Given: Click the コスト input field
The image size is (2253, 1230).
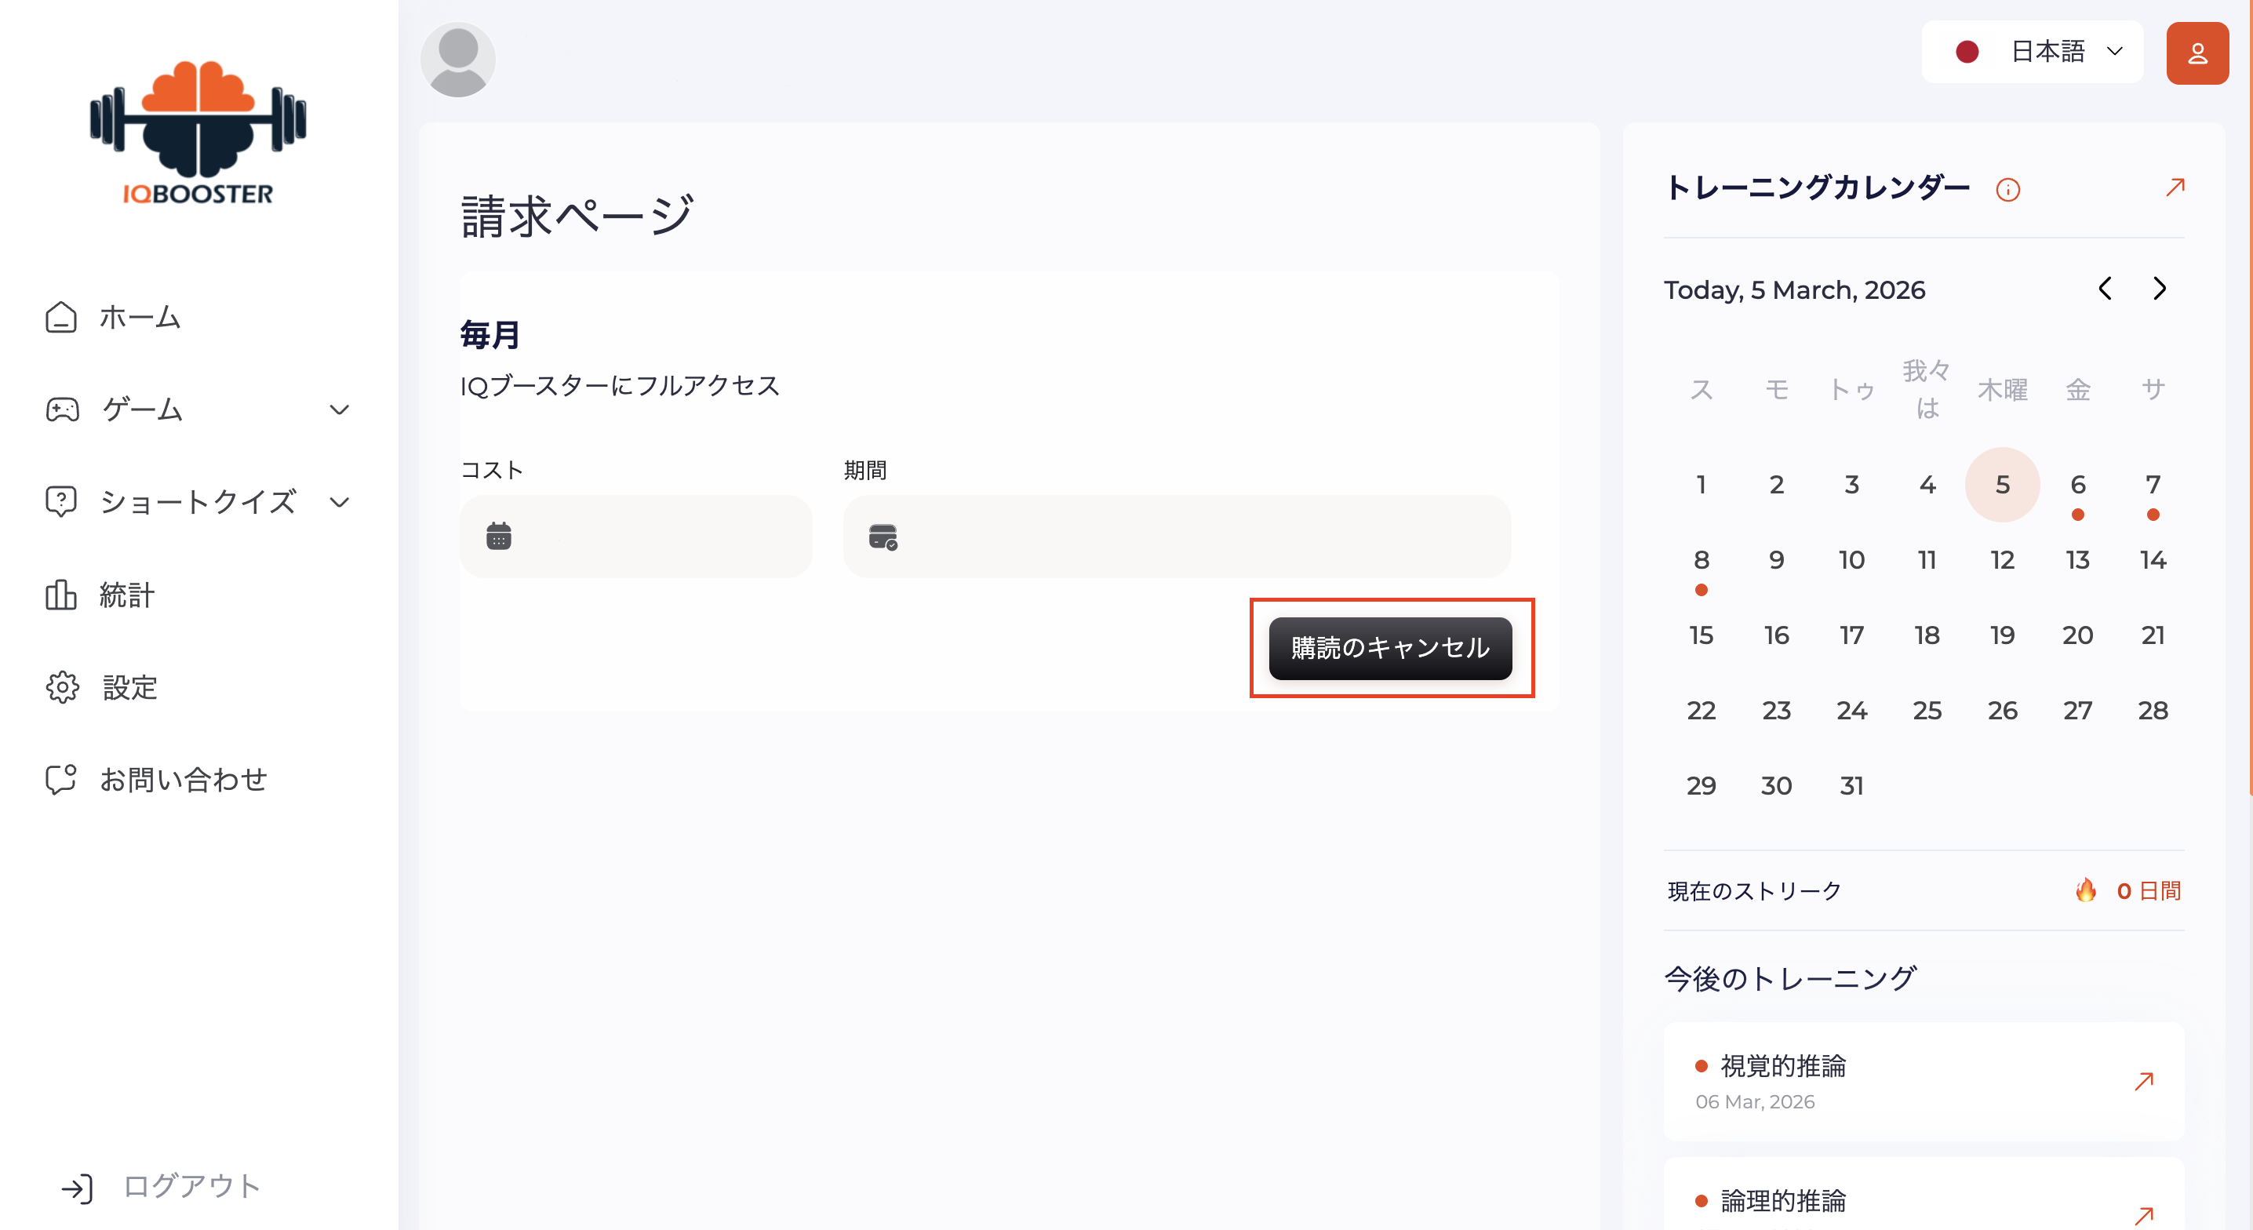Looking at the screenshot, I should point(636,536).
